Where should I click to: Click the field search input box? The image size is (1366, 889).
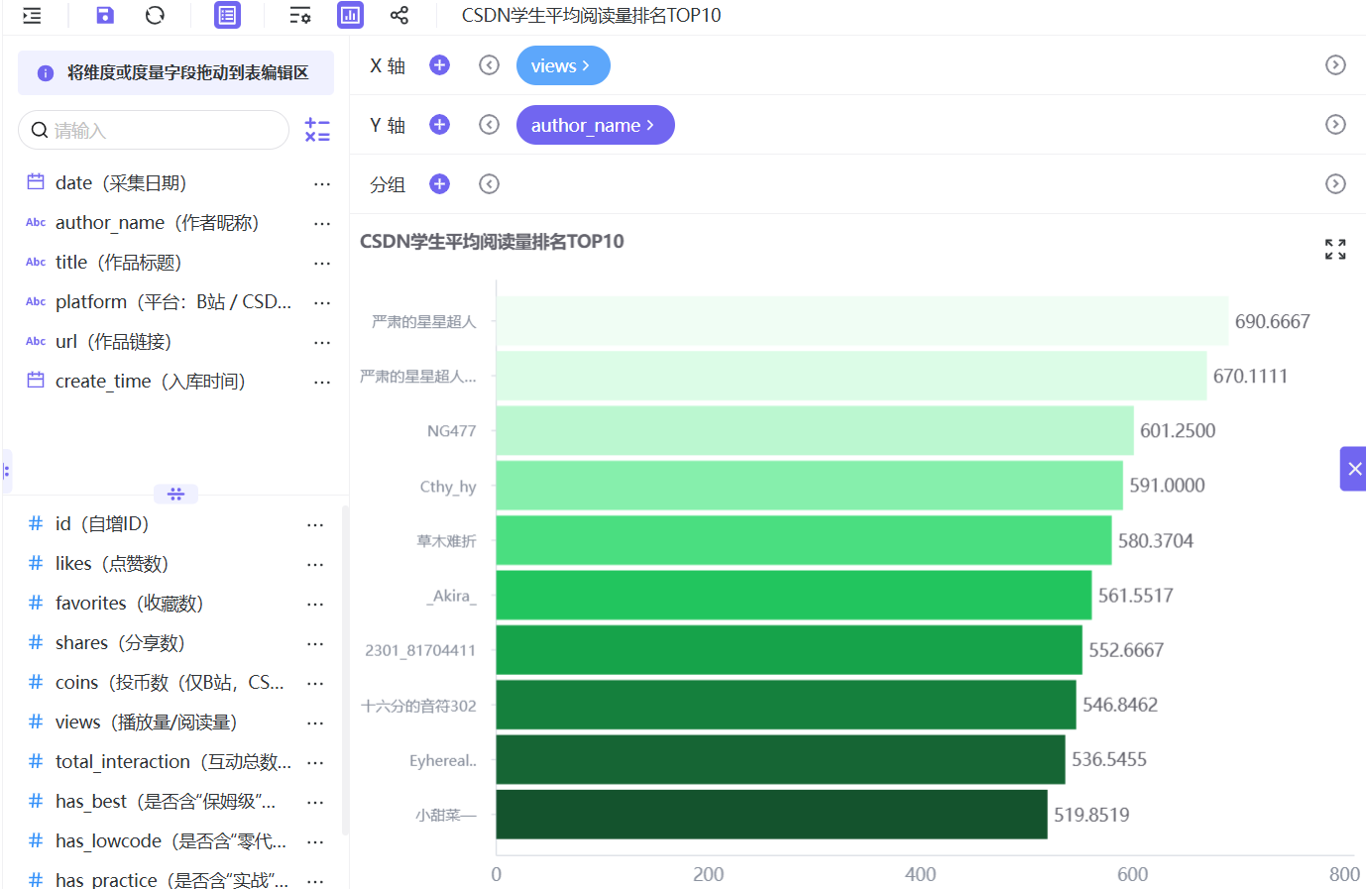(154, 130)
